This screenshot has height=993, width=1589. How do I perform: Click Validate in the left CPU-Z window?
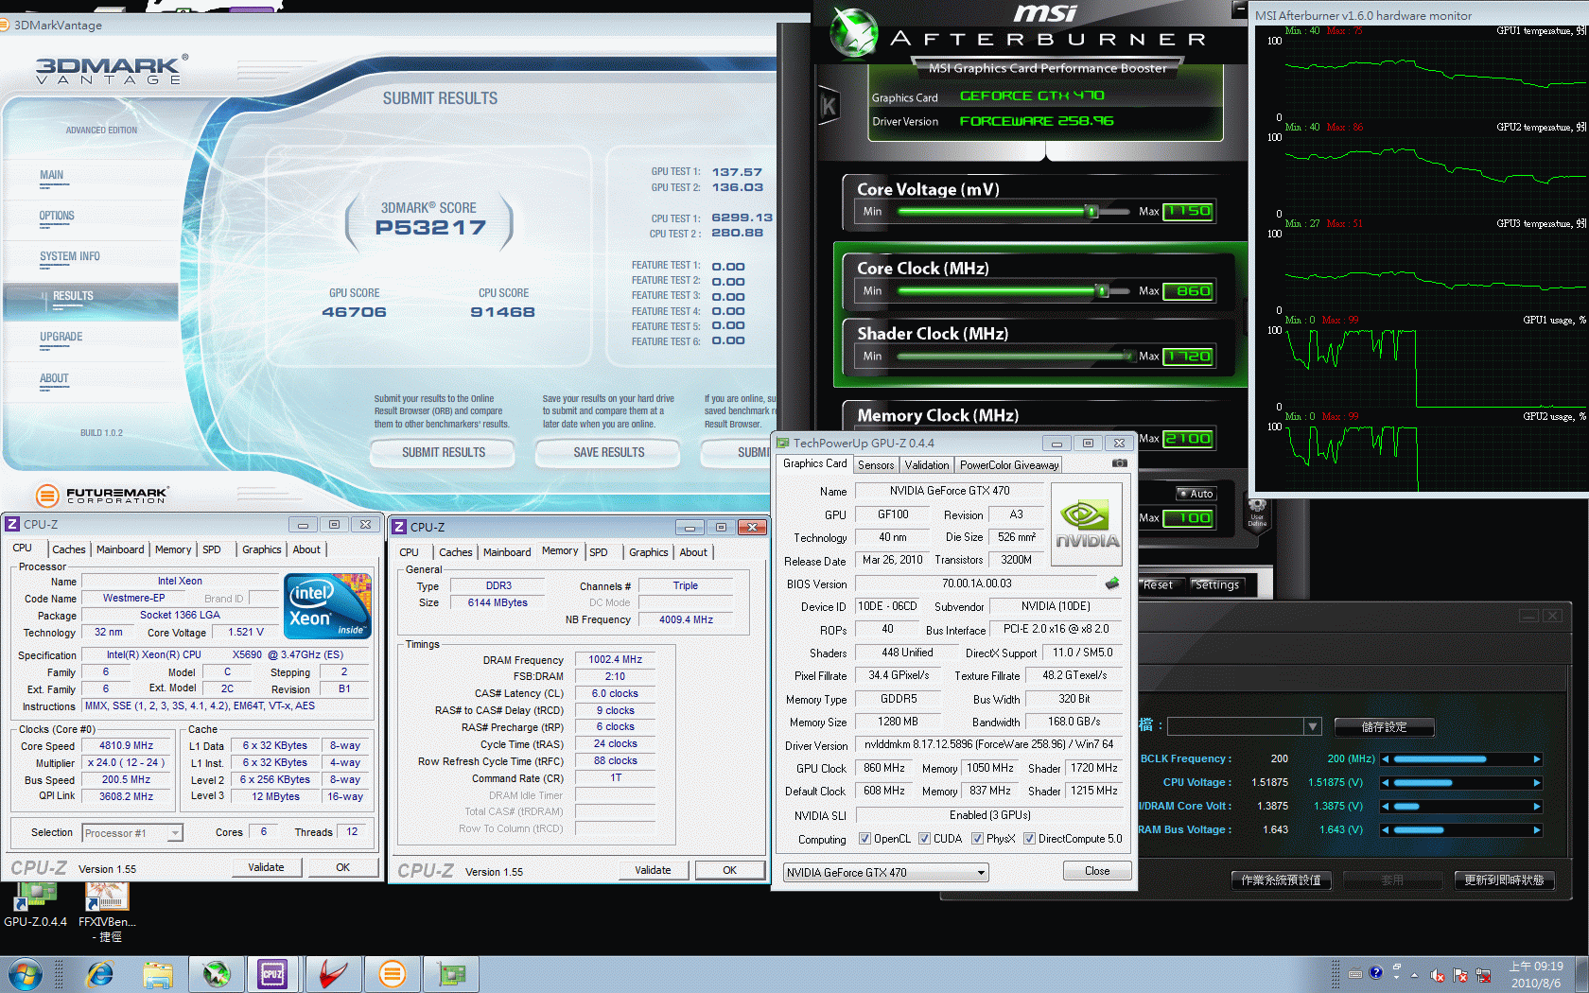(x=267, y=867)
